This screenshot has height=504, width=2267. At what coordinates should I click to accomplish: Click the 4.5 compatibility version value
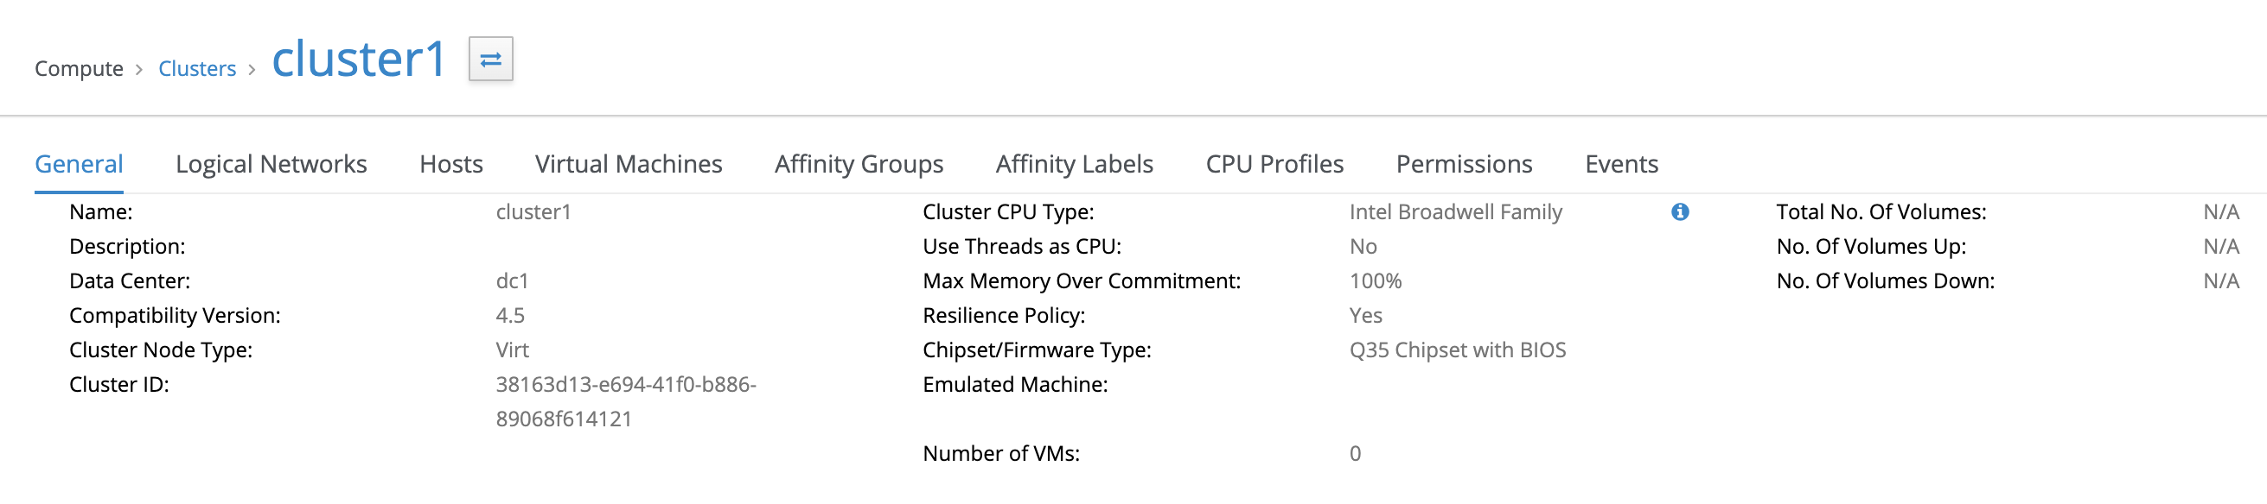pos(510,315)
